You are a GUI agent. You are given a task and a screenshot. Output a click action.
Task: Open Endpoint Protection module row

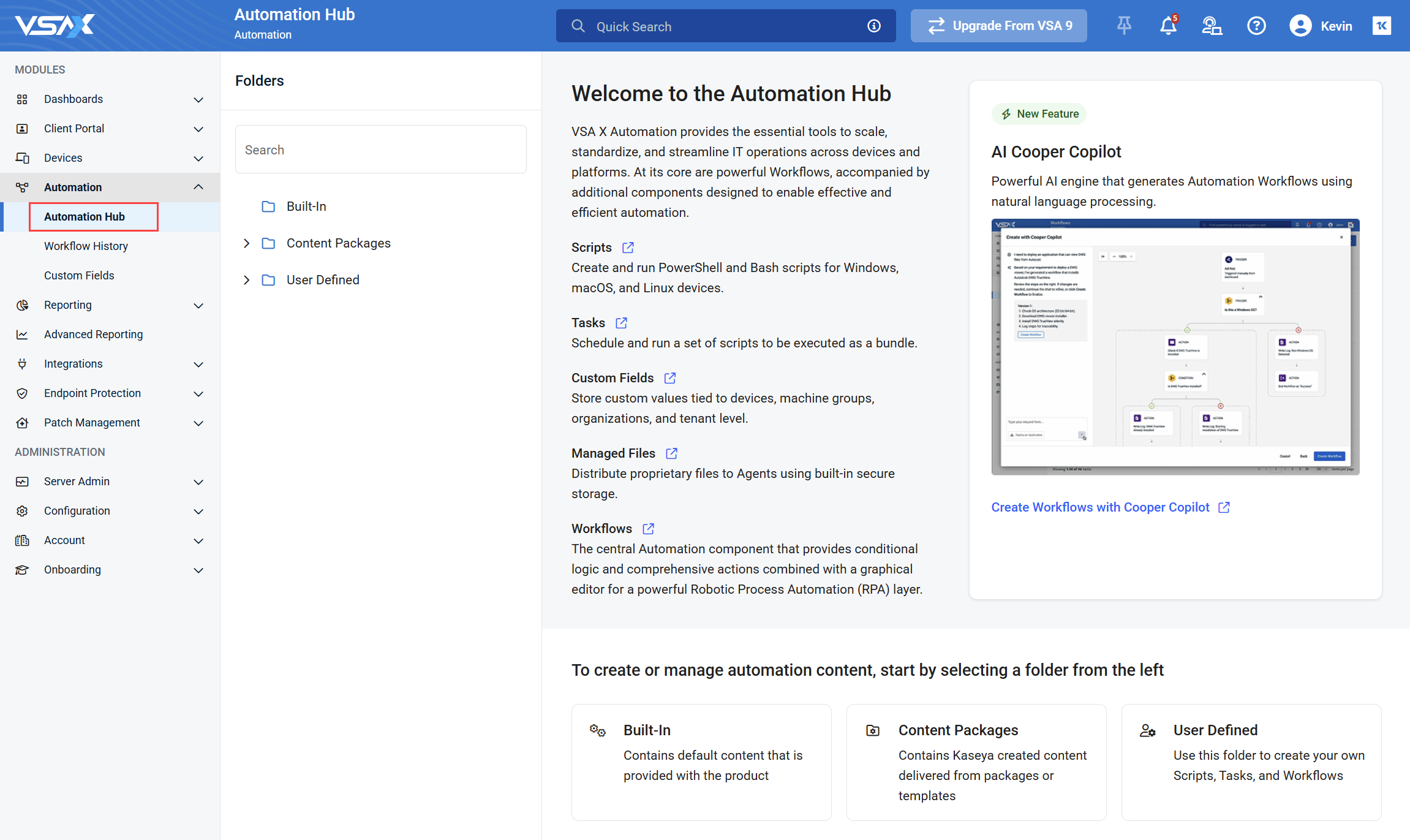click(x=110, y=393)
